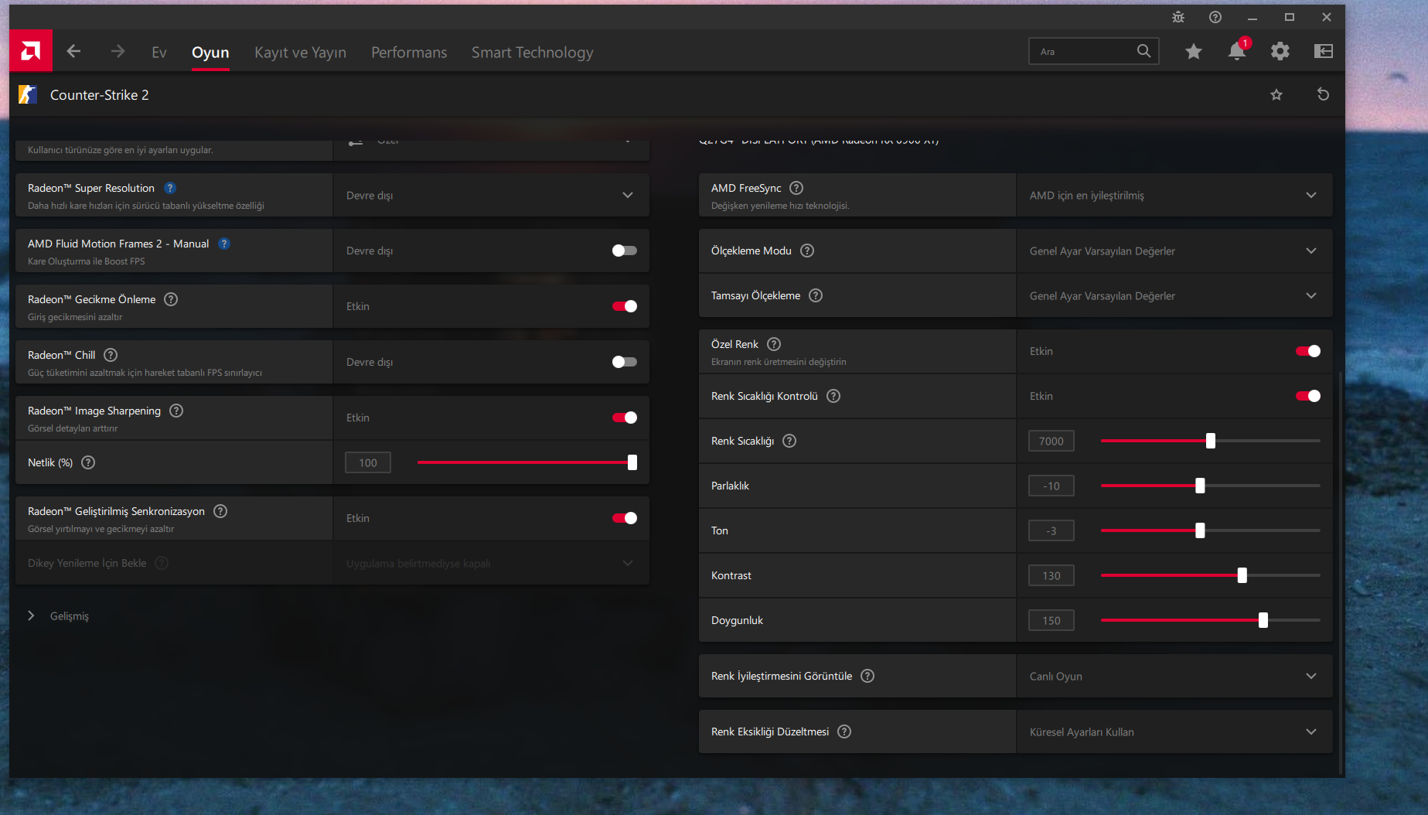Adjust the Netlik (%) slider
This screenshot has height=815, width=1428.
tap(527, 462)
